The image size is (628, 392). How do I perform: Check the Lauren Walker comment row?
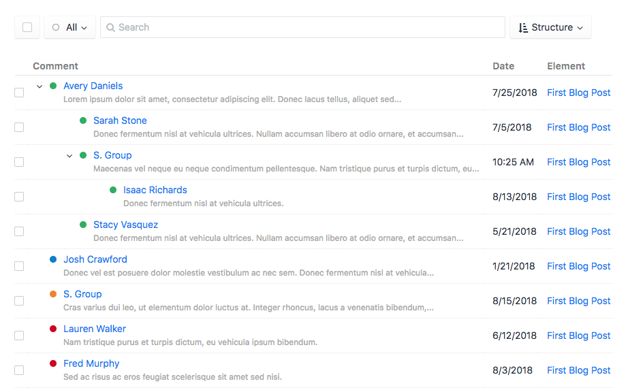tap(19, 336)
